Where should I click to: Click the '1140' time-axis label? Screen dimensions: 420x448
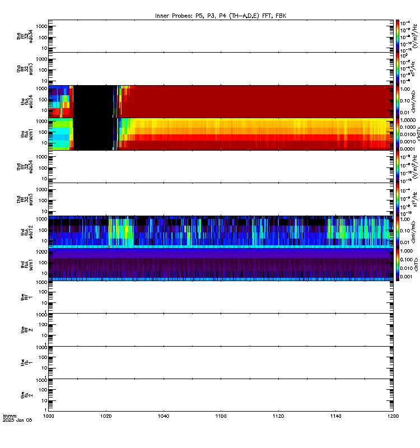click(x=335, y=416)
